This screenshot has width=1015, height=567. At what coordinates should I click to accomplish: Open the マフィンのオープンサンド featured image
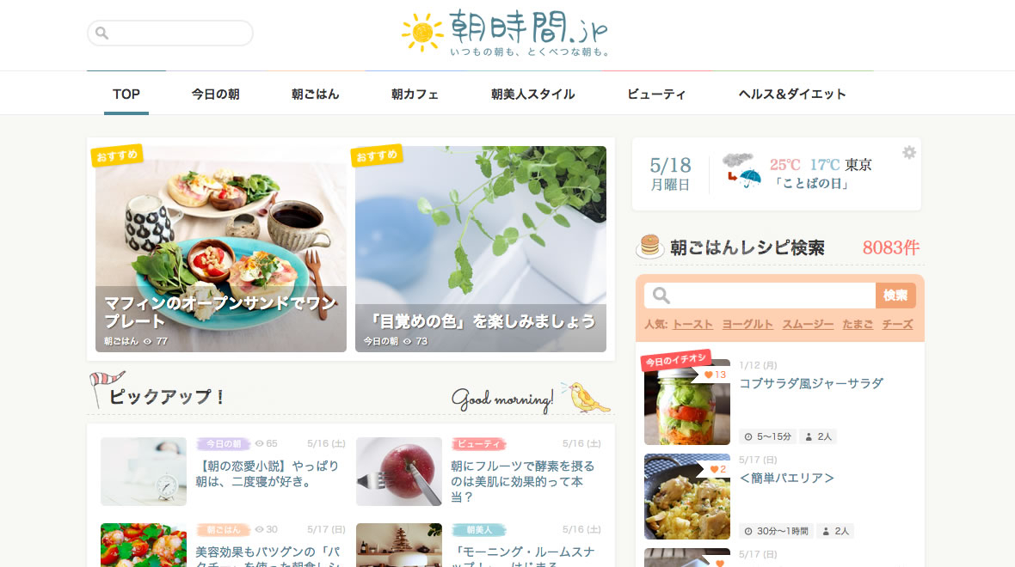coord(221,249)
